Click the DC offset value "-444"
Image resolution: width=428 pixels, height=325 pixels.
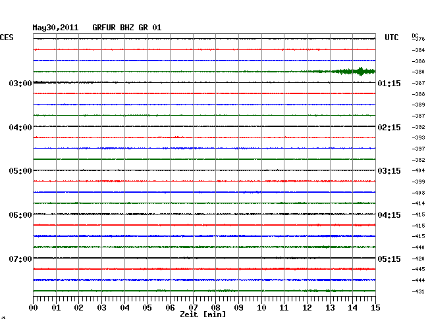pyautogui.click(x=418, y=280)
